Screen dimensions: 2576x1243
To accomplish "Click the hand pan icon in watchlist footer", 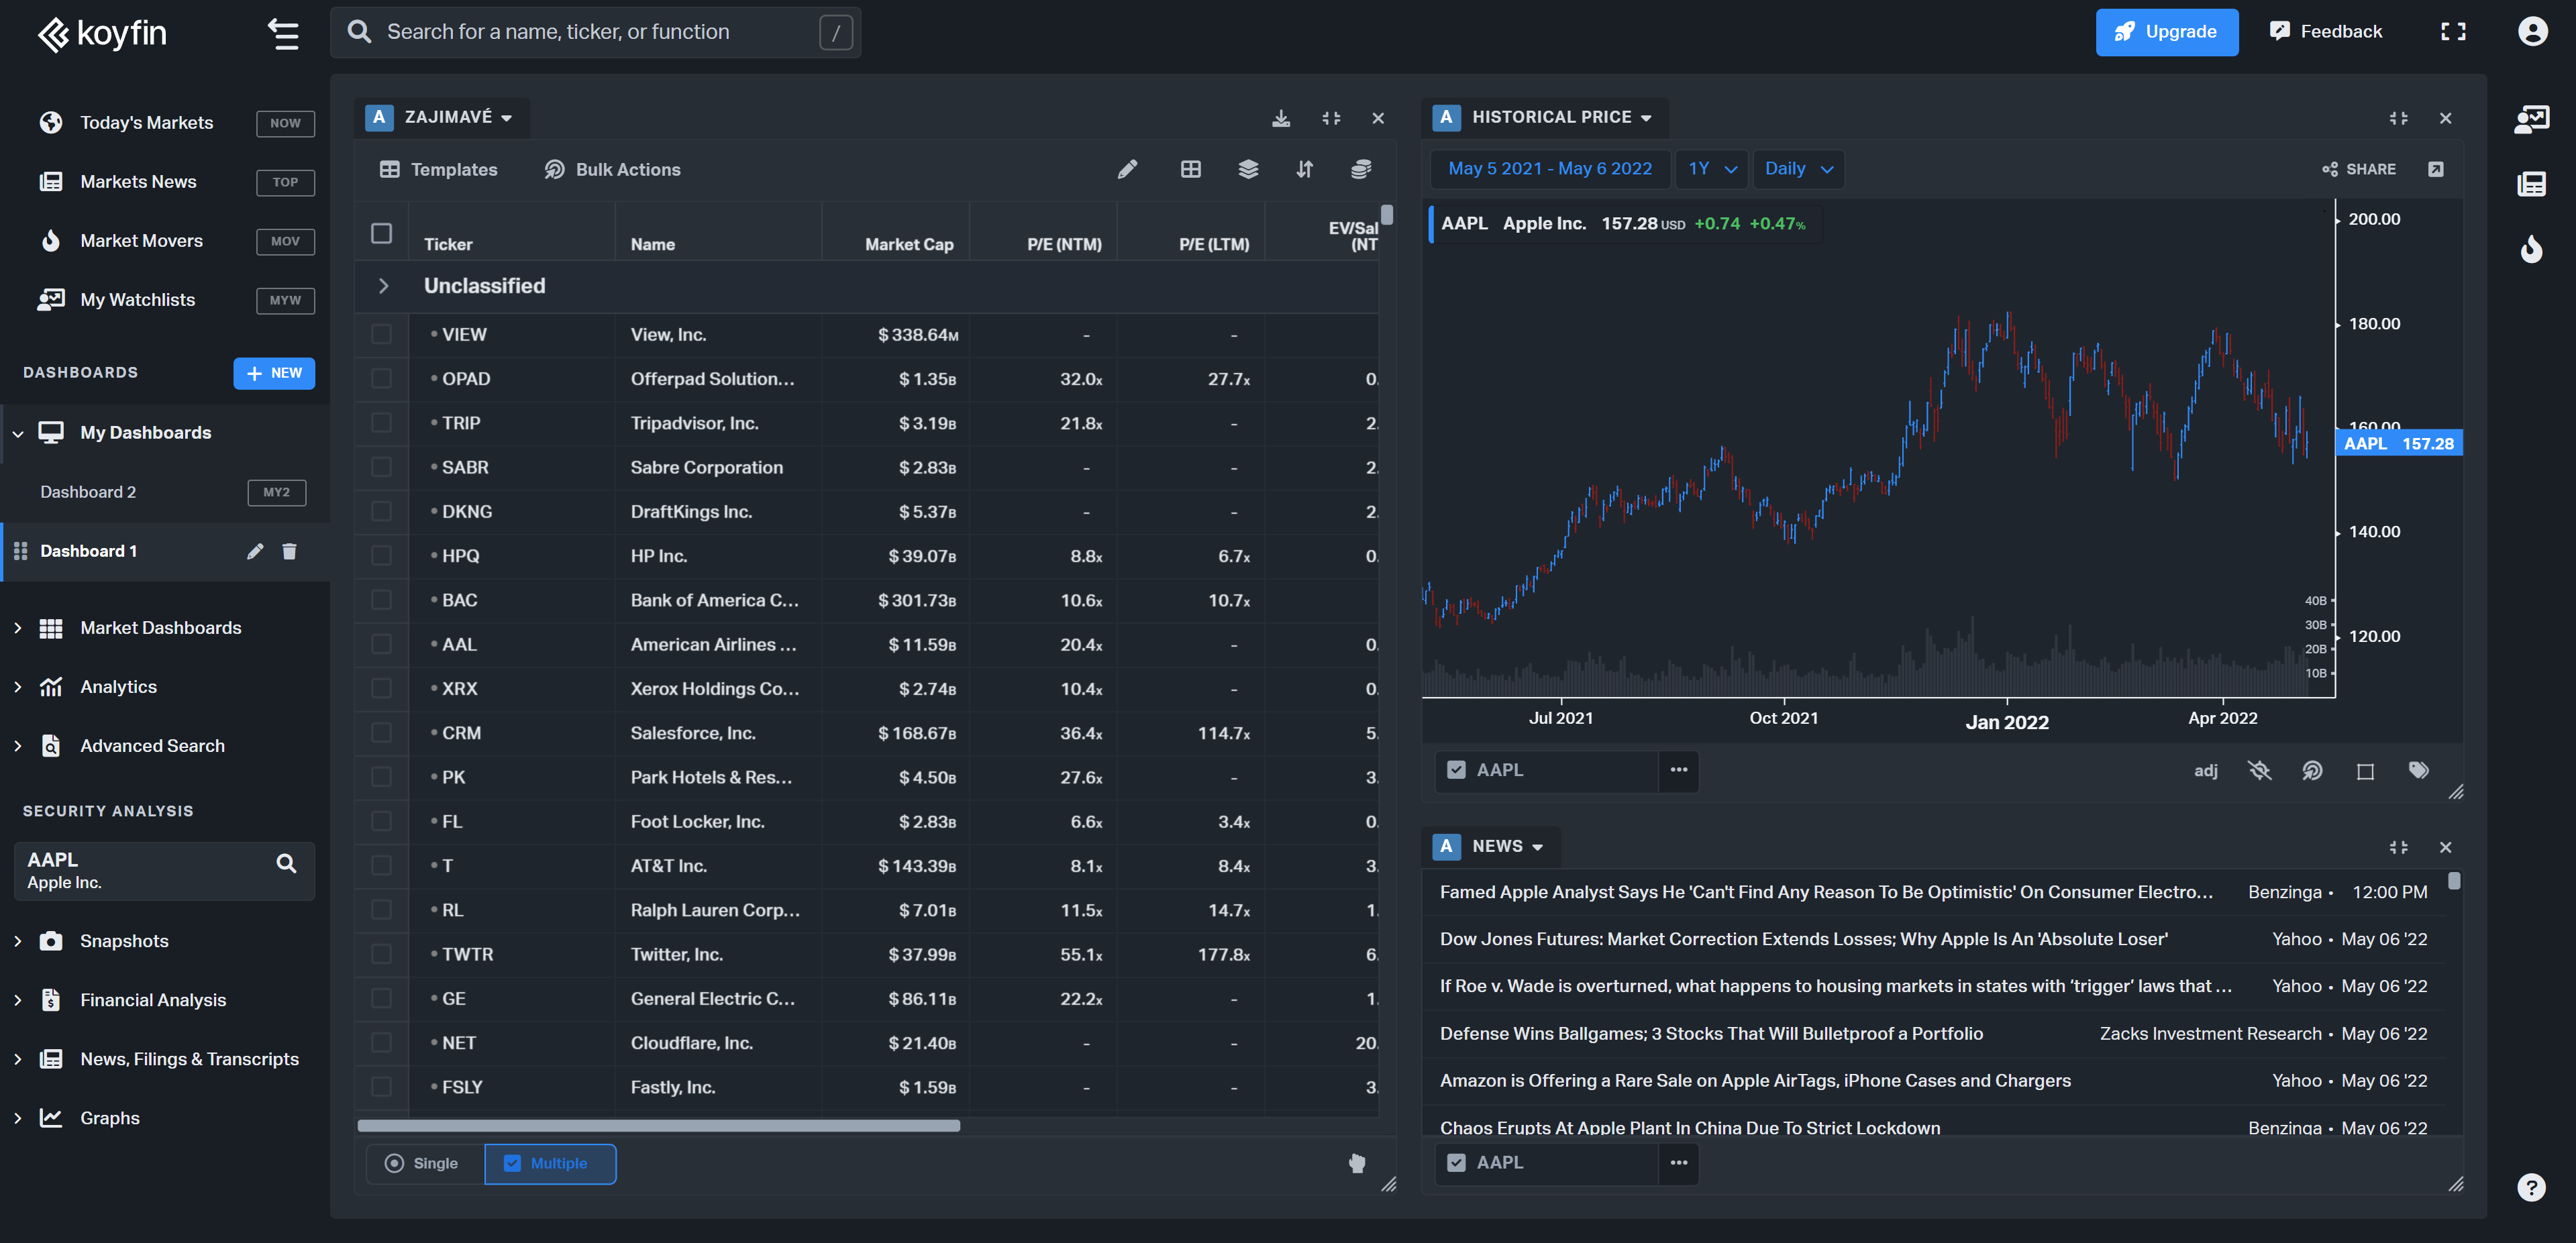I will point(1356,1163).
